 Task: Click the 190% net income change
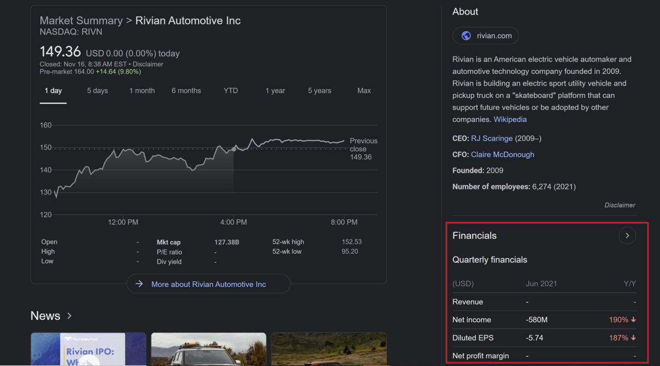click(622, 320)
